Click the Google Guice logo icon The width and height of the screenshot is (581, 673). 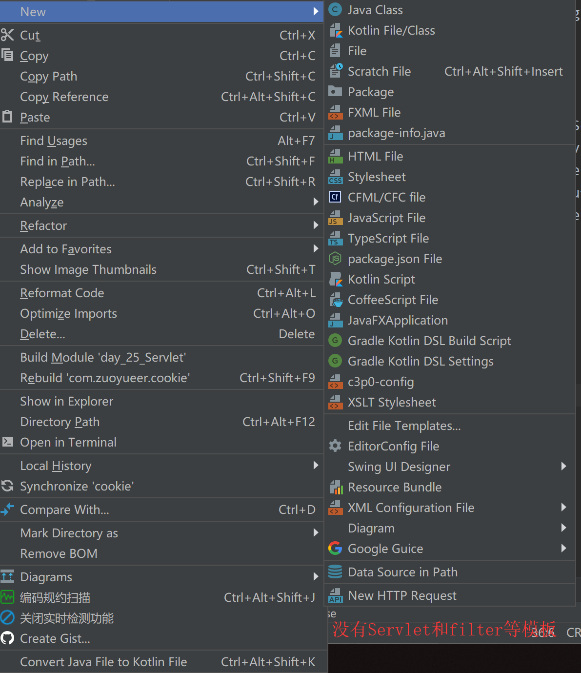click(x=335, y=549)
